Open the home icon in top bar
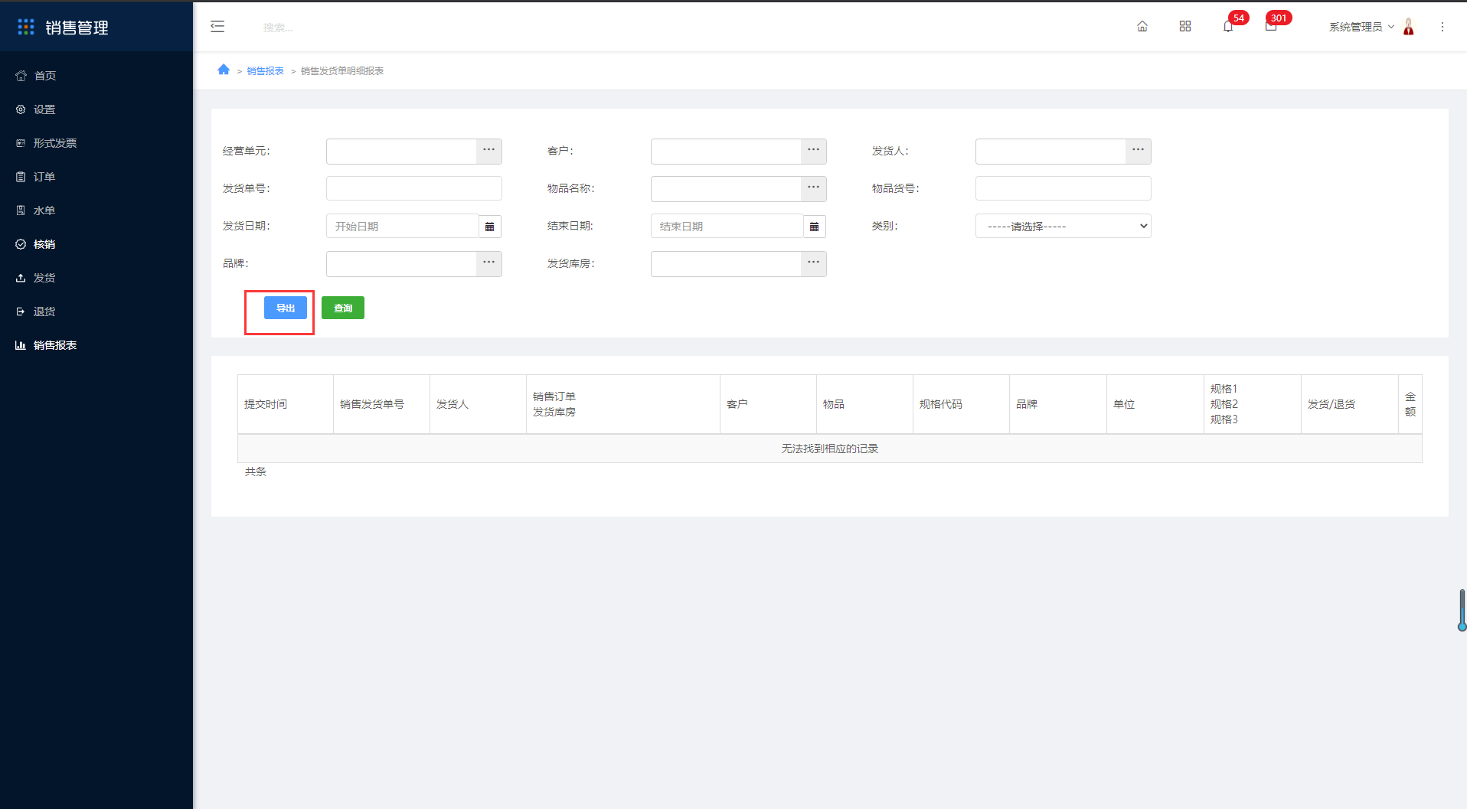Image resolution: width=1467 pixels, height=809 pixels. tap(1142, 27)
